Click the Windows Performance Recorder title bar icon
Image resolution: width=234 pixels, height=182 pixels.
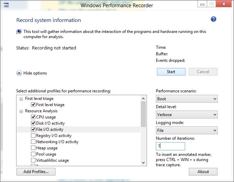point(6,5)
